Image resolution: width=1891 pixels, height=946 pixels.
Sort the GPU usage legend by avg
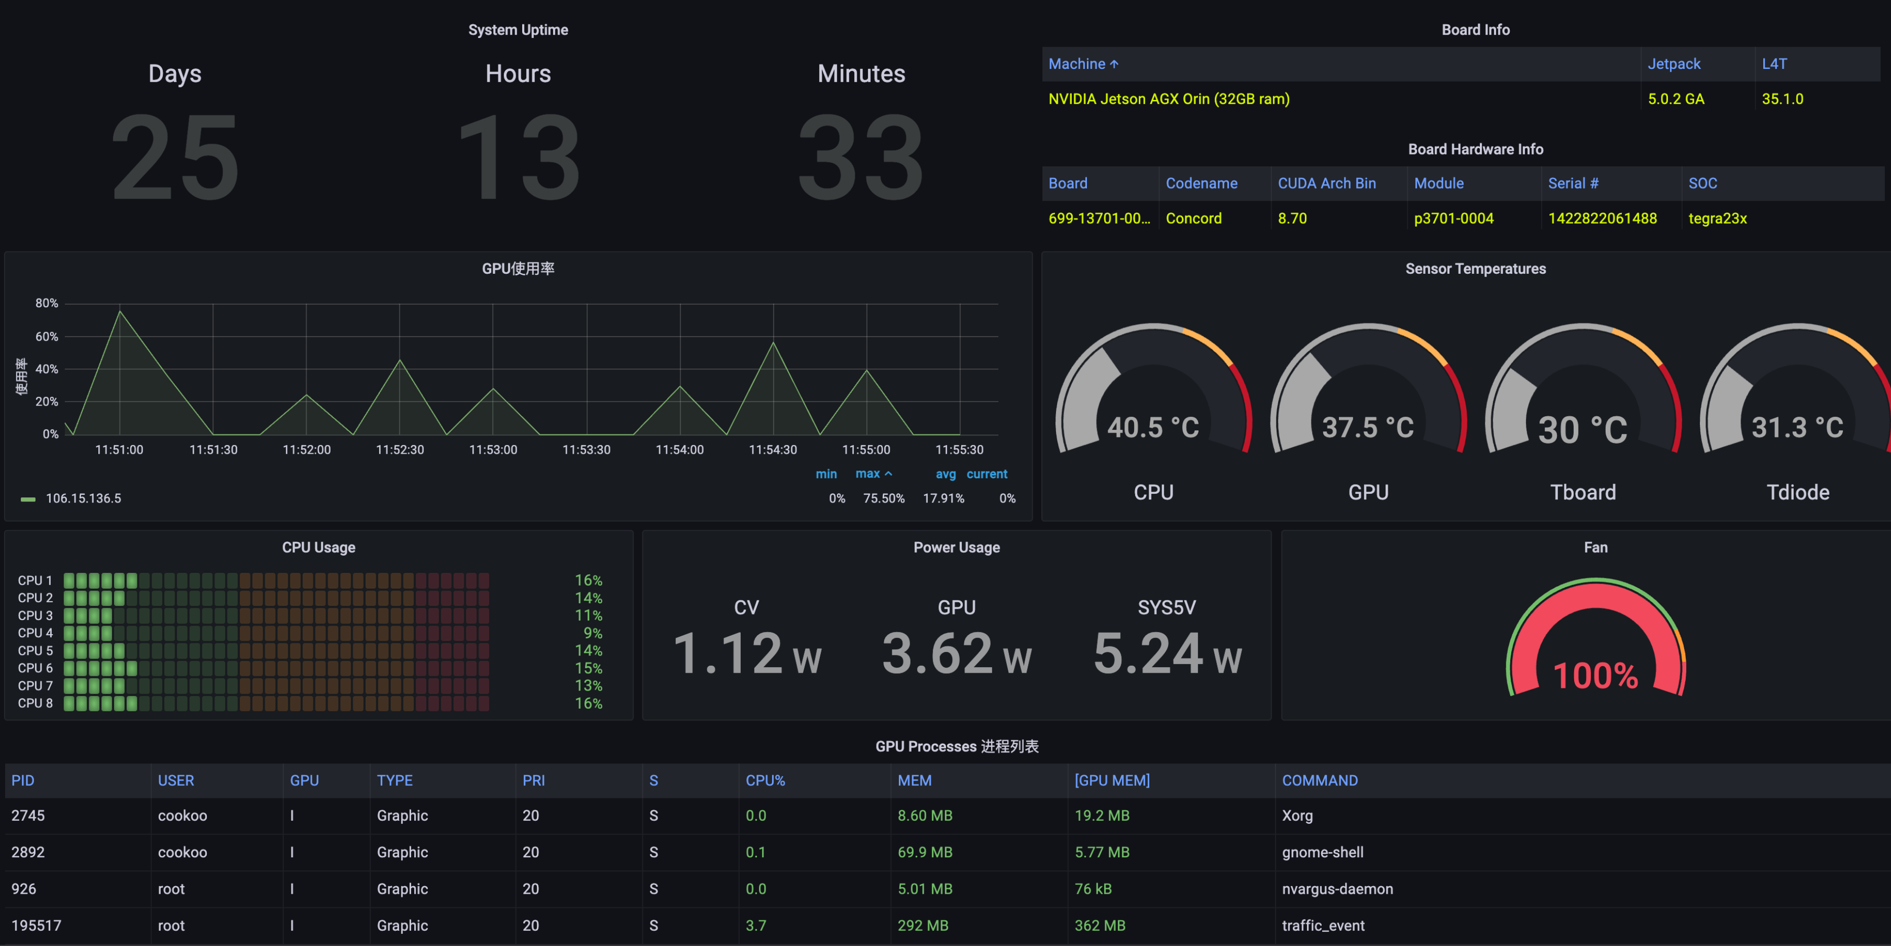945,474
